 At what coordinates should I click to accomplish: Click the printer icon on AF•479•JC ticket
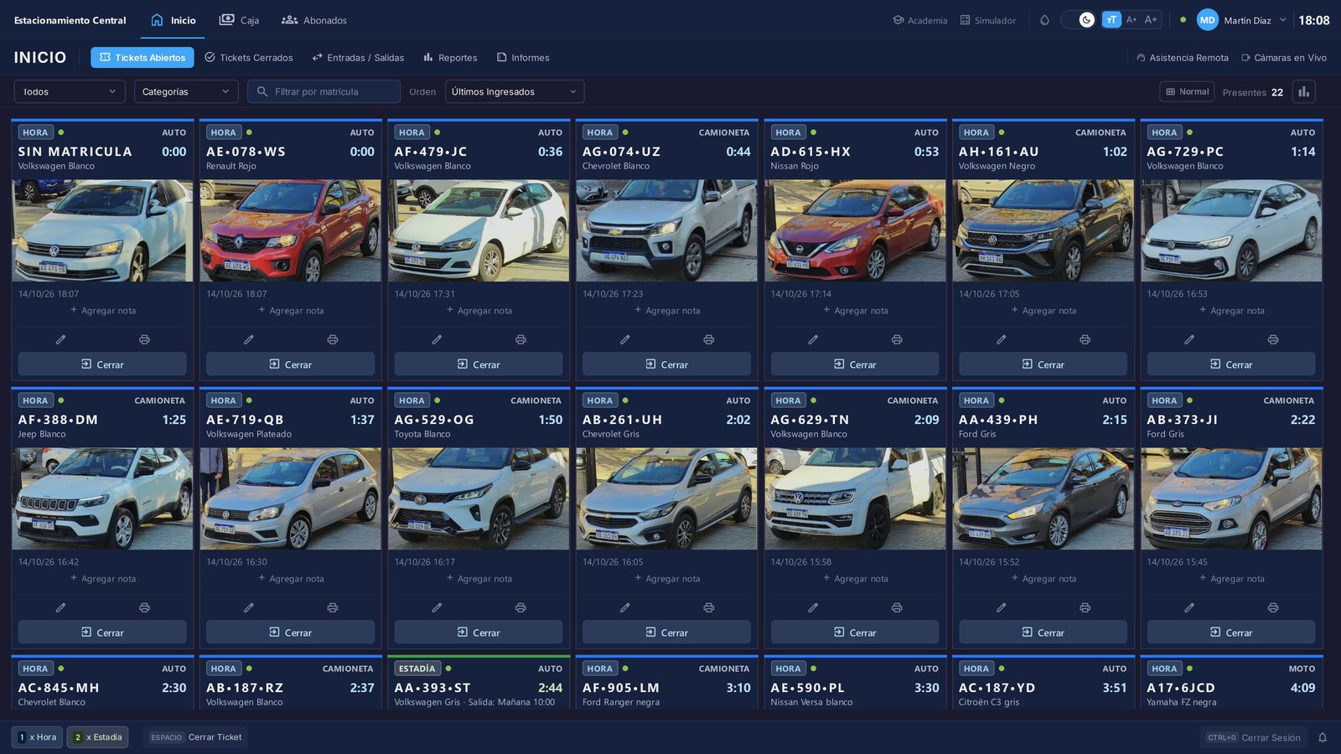click(x=520, y=339)
